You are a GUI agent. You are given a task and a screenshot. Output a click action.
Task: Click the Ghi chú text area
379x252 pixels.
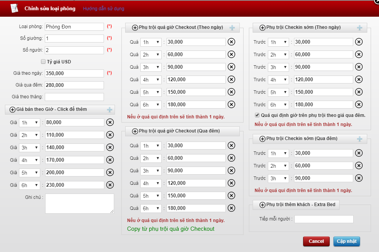80,204
